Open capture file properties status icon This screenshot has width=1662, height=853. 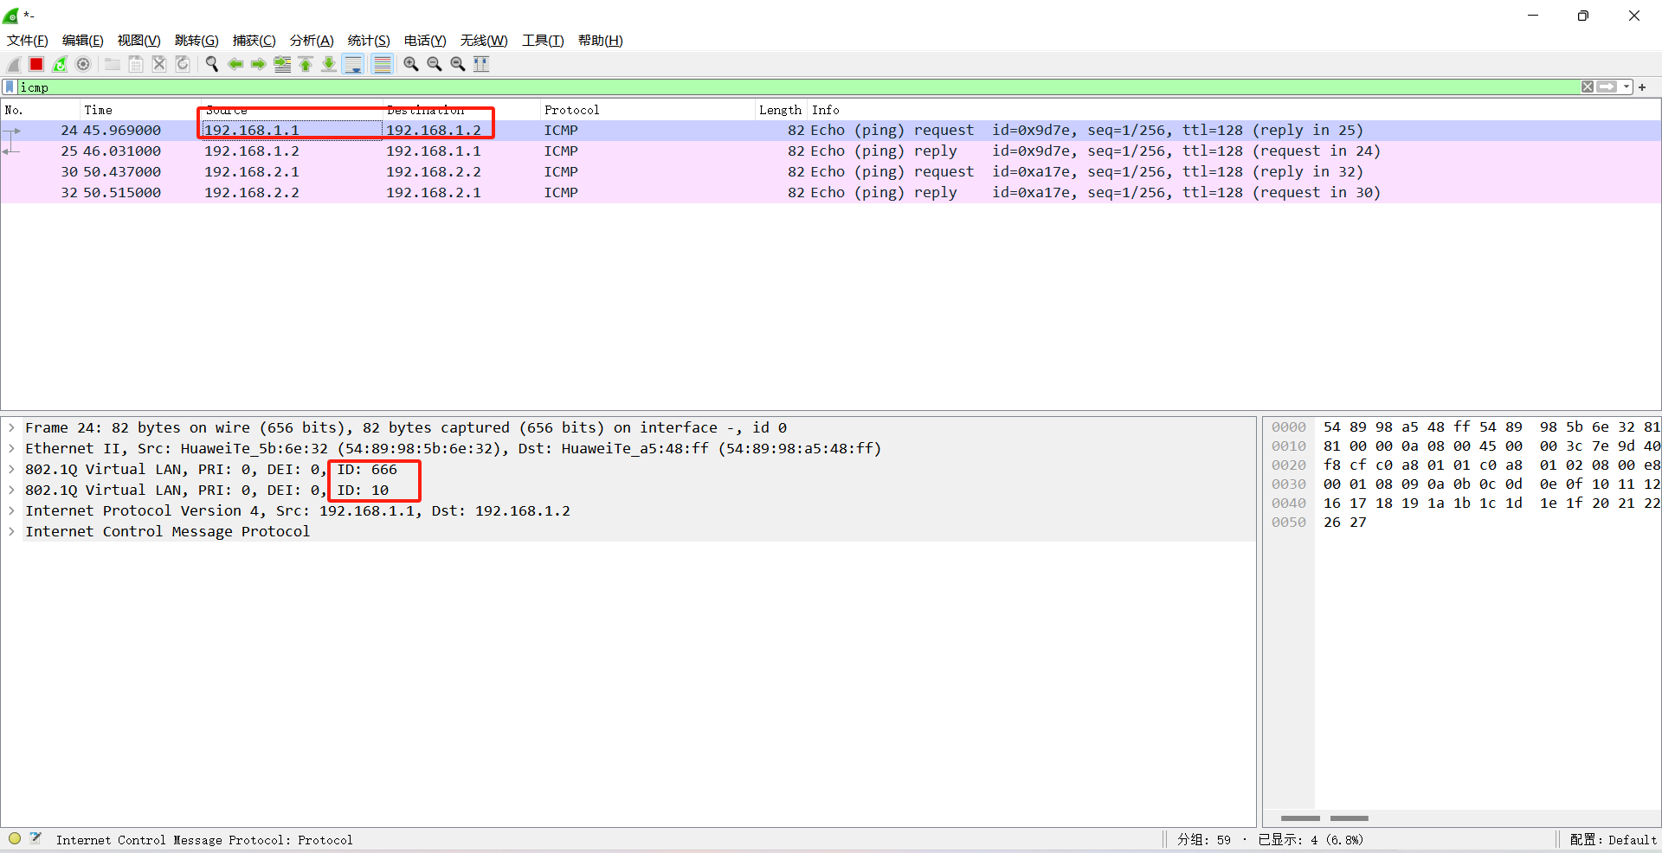coord(35,838)
